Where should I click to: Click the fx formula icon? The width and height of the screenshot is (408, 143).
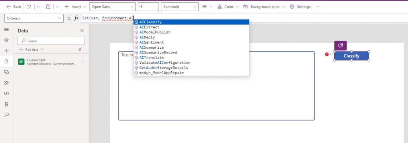(x=76, y=18)
